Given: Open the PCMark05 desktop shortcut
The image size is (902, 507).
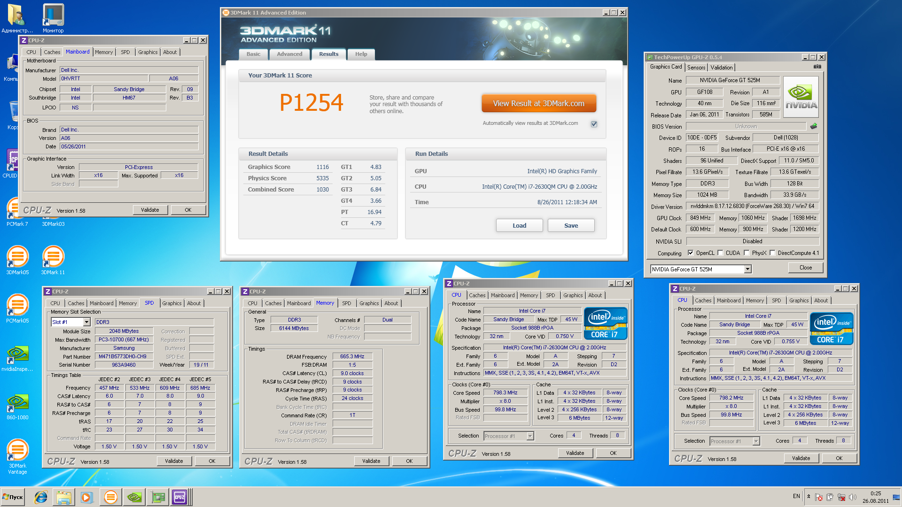Looking at the screenshot, I should pos(17,308).
